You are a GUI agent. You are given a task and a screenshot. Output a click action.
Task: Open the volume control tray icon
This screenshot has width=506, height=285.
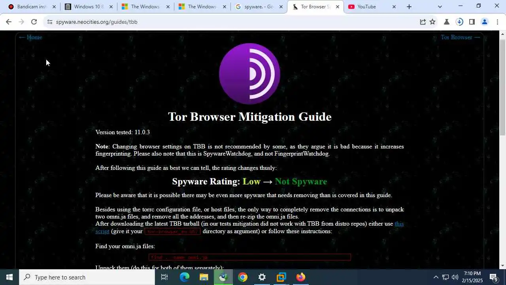pyautogui.click(x=455, y=277)
